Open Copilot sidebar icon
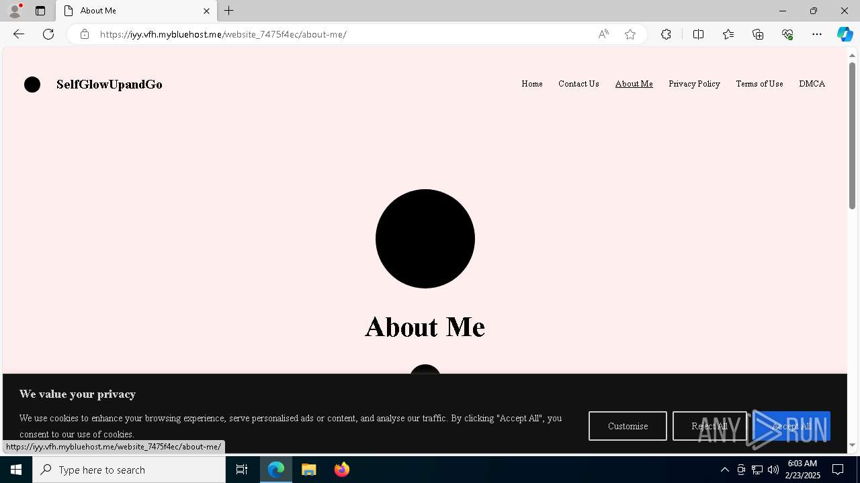 (845, 34)
